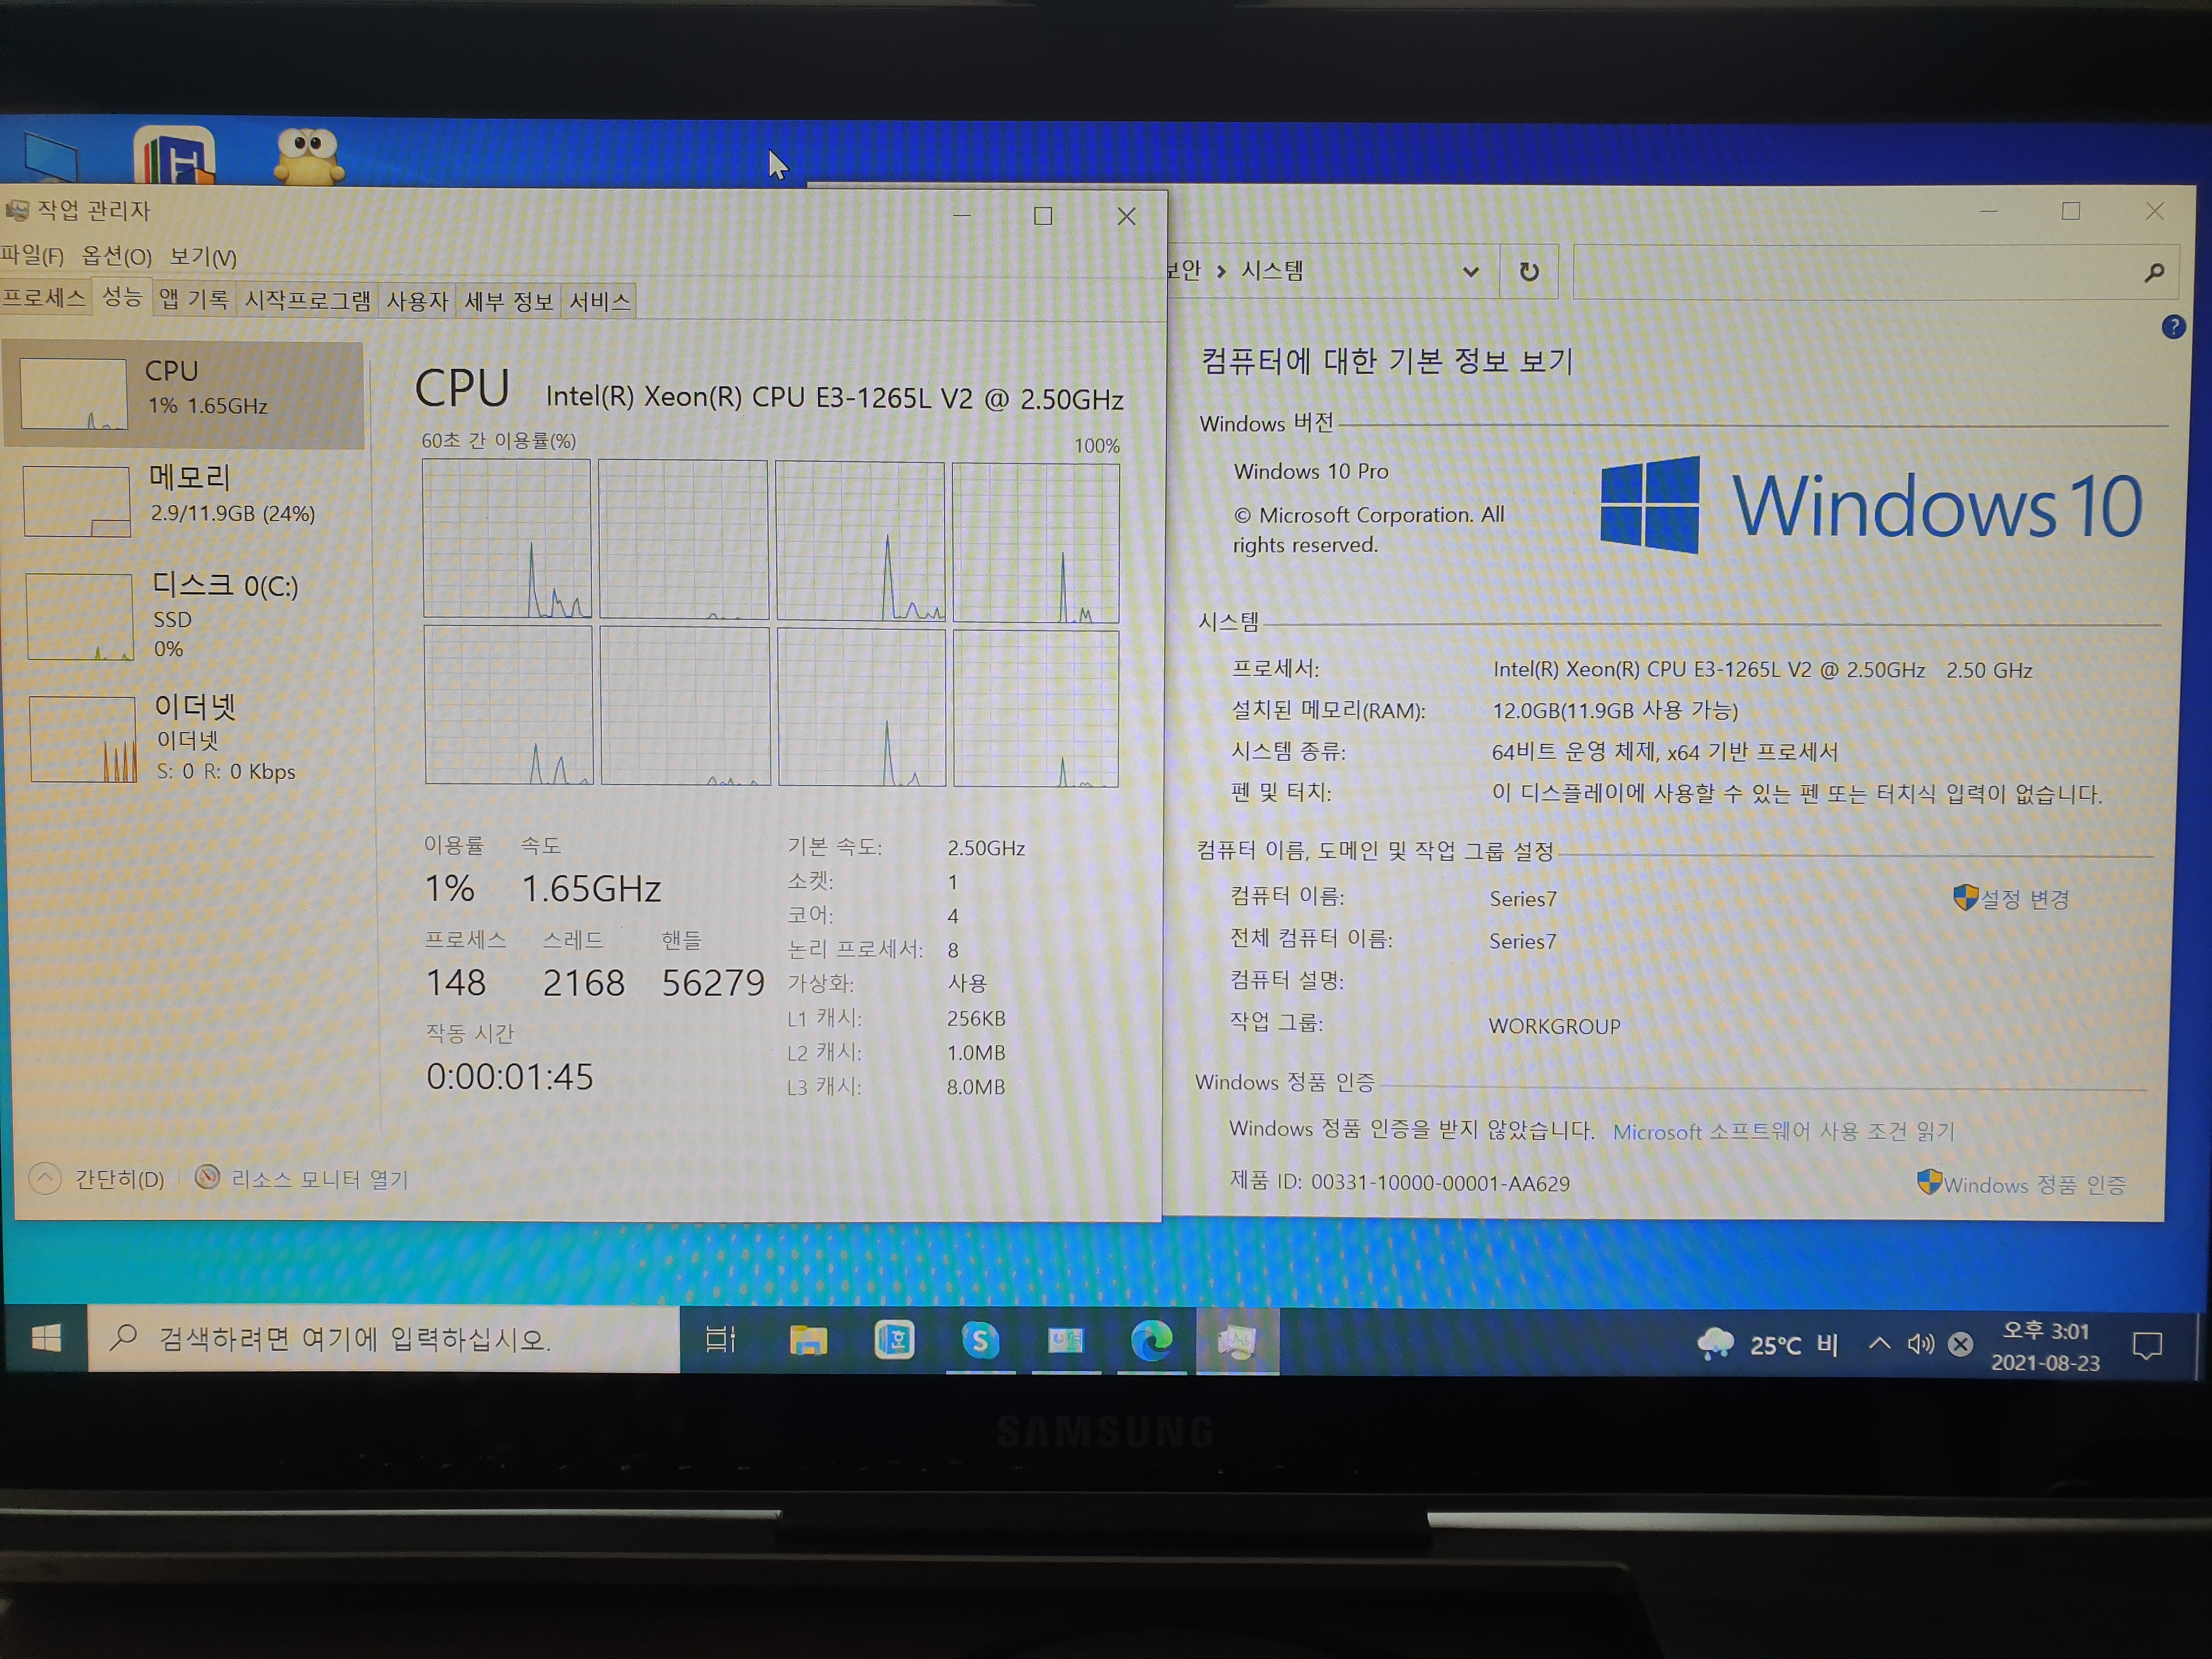Open the monitor desktop icon
The image size is (2212, 1659).
50,158
